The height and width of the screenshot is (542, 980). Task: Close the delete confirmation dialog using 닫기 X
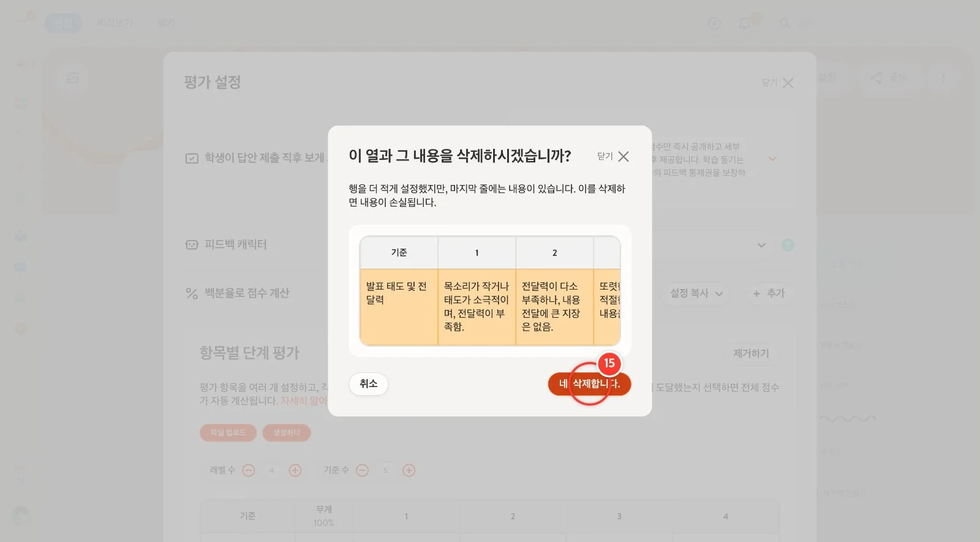pyautogui.click(x=613, y=156)
